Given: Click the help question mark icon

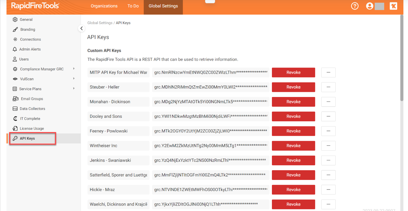Looking at the screenshot, I should [354, 6].
